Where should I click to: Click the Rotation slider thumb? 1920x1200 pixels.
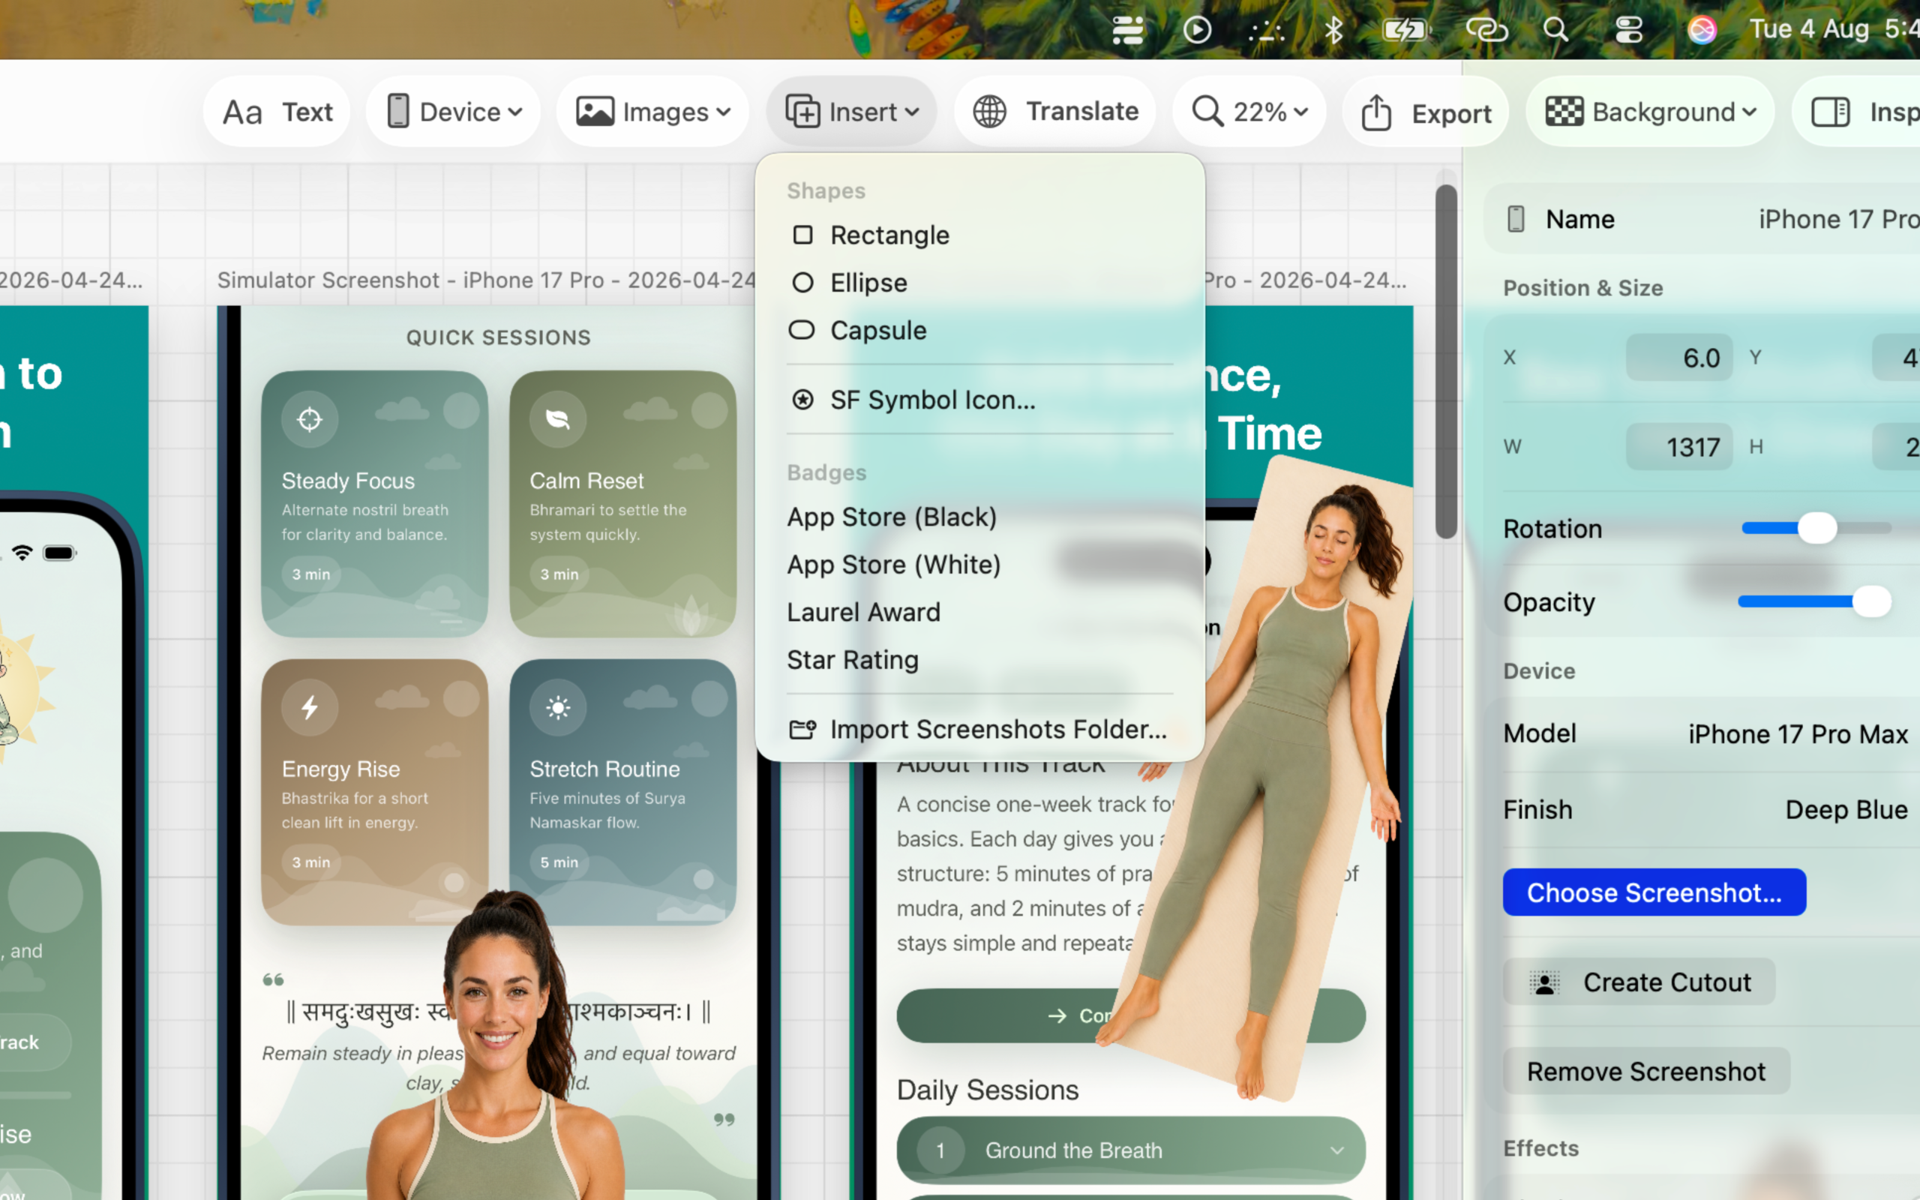pyautogui.click(x=1816, y=528)
